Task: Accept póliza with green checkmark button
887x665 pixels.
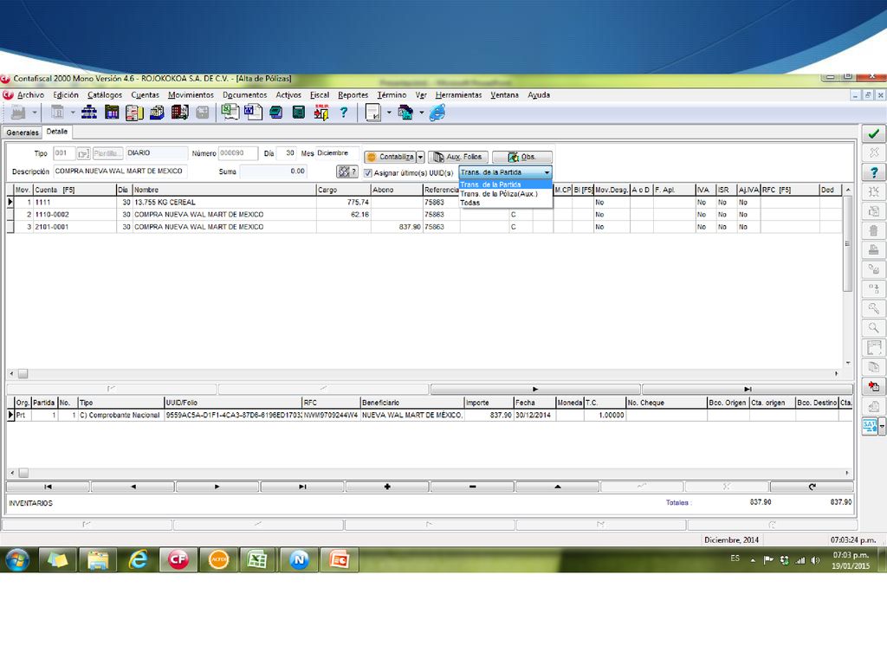Action: pyautogui.click(x=873, y=133)
